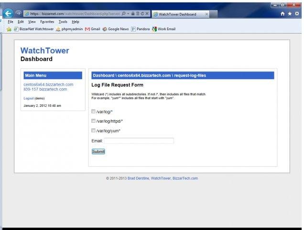Image resolution: width=304 pixels, height=230 pixels.
Task: Open the browser tools gear icon
Action: point(297,13)
